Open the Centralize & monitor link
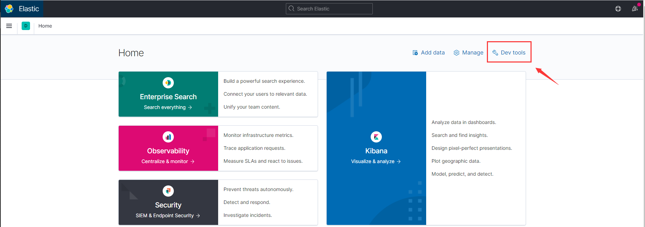 click(x=168, y=161)
